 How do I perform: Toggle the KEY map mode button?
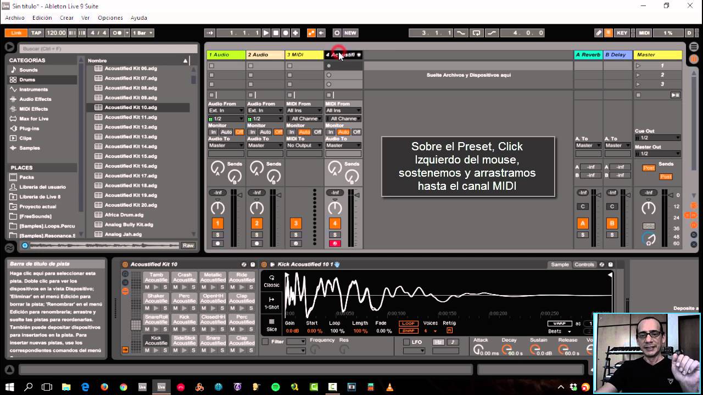(622, 33)
